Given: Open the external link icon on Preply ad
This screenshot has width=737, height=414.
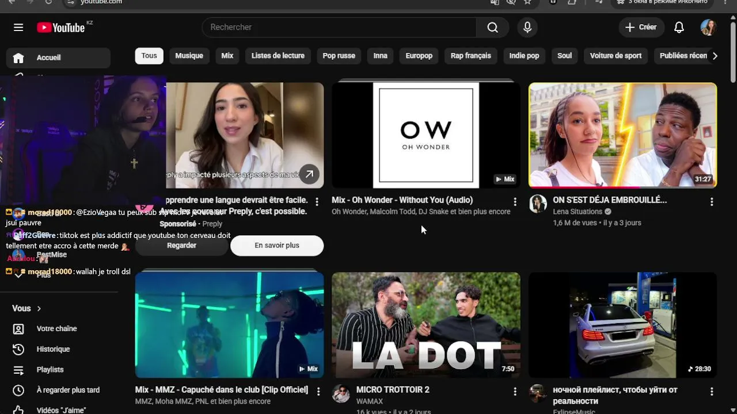Looking at the screenshot, I should tap(309, 174).
